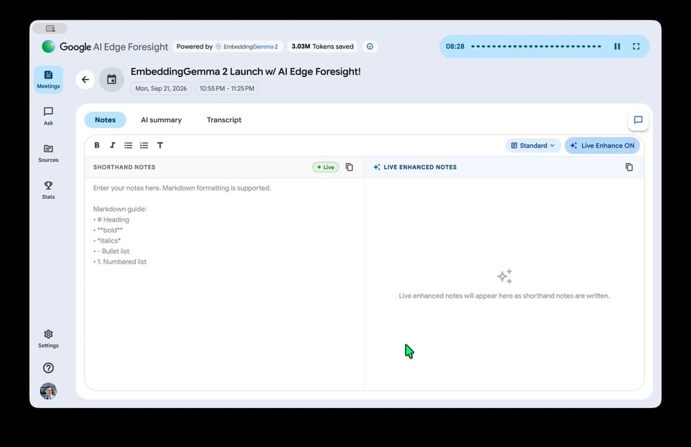Open the Sources section
Viewport: 691px width, 447px height.
pyautogui.click(x=48, y=153)
